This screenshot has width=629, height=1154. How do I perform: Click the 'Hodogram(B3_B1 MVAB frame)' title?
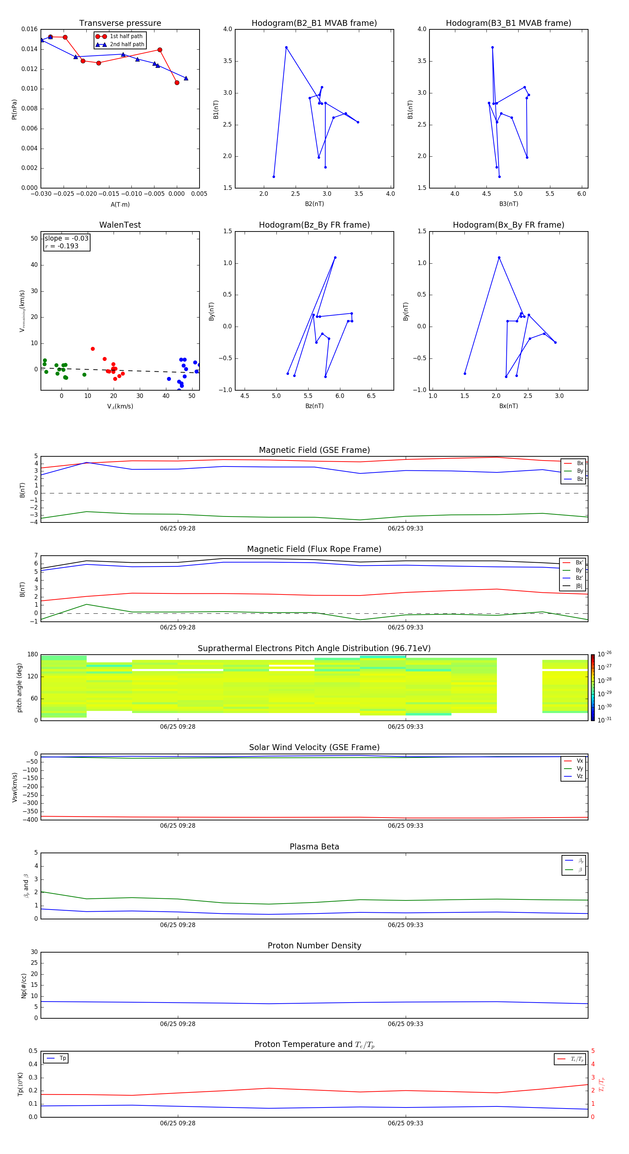508,23
